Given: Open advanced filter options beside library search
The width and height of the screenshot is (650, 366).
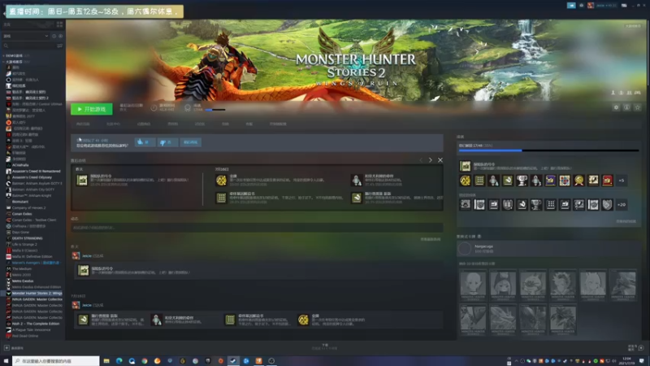Looking at the screenshot, I should 59,46.
